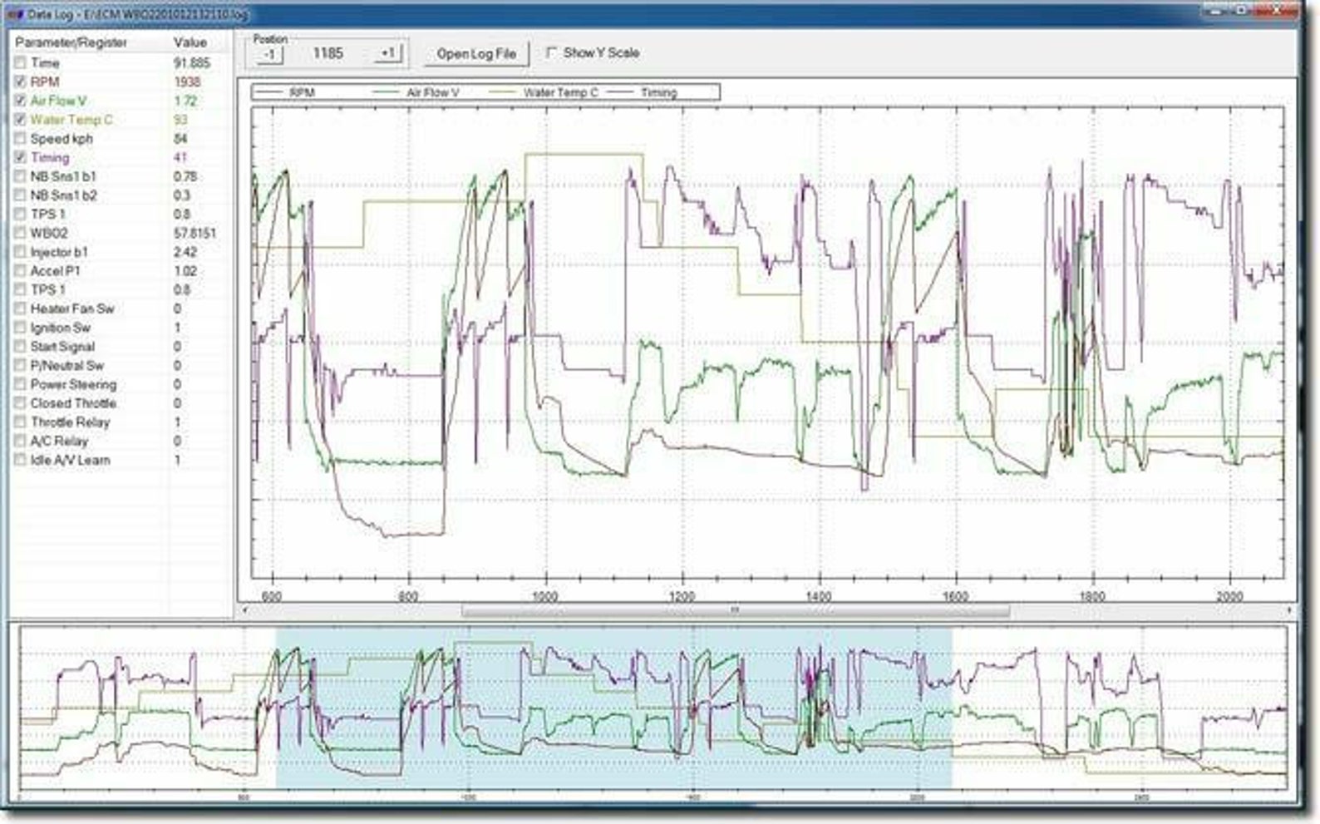1320x824 pixels.
Task: Click the RPM value 1938
Action: 187,82
